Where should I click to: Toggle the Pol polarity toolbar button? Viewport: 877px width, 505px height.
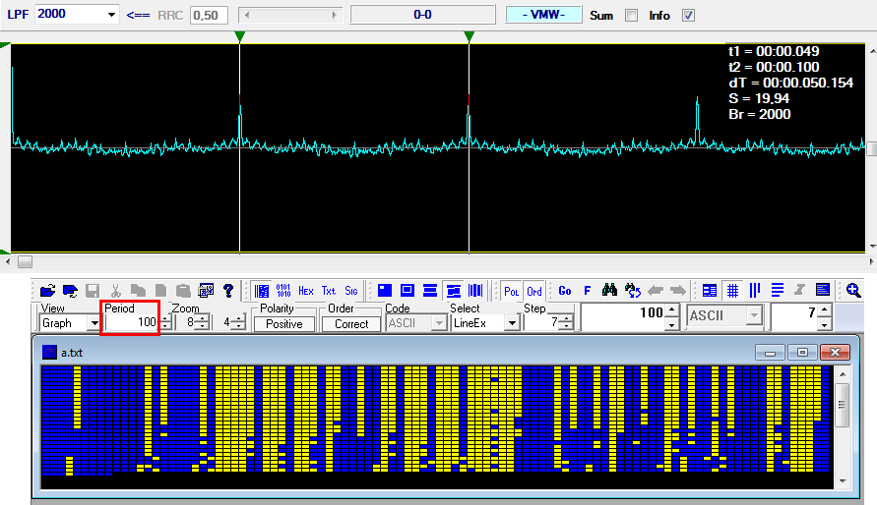pos(511,291)
